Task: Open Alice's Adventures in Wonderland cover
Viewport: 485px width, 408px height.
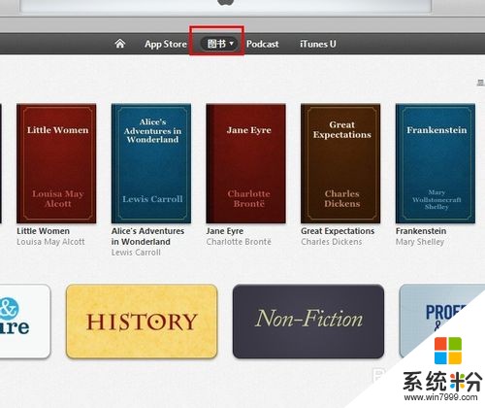Action: (x=151, y=163)
